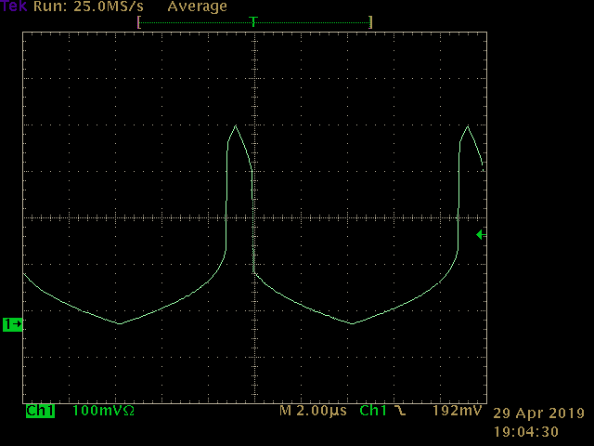
Task: Click the M 2.00µs timebase readout
Action: click(x=315, y=411)
